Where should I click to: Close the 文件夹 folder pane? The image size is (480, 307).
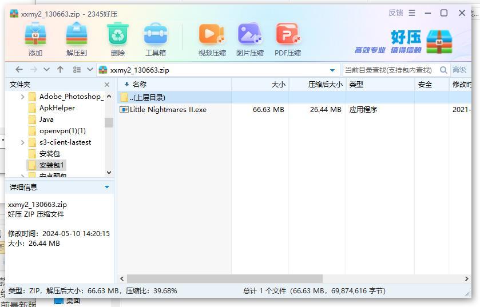[x=107, y=85]
